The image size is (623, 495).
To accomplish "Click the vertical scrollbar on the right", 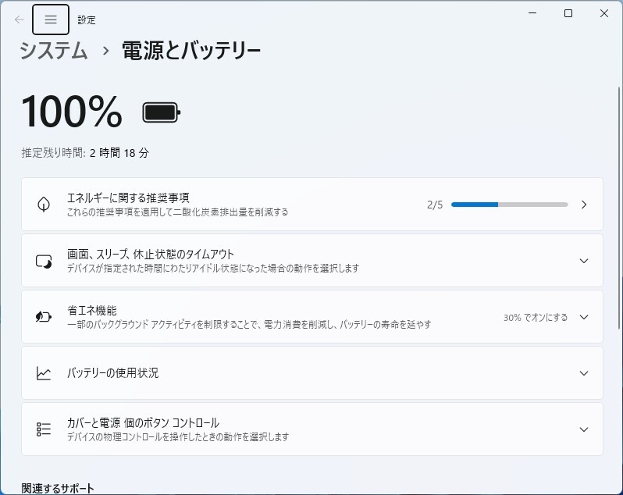I will [618, 208].
